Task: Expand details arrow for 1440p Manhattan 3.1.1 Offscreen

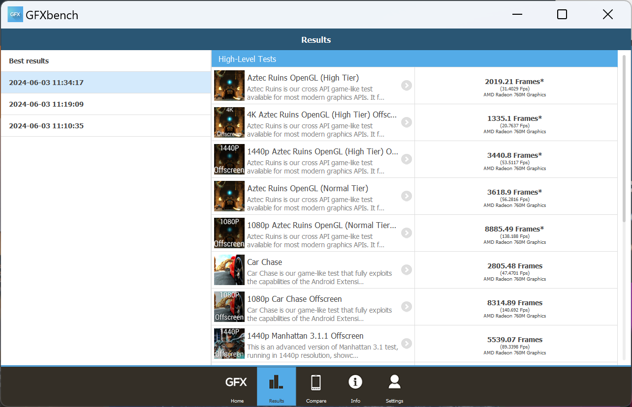Action: 406,344
